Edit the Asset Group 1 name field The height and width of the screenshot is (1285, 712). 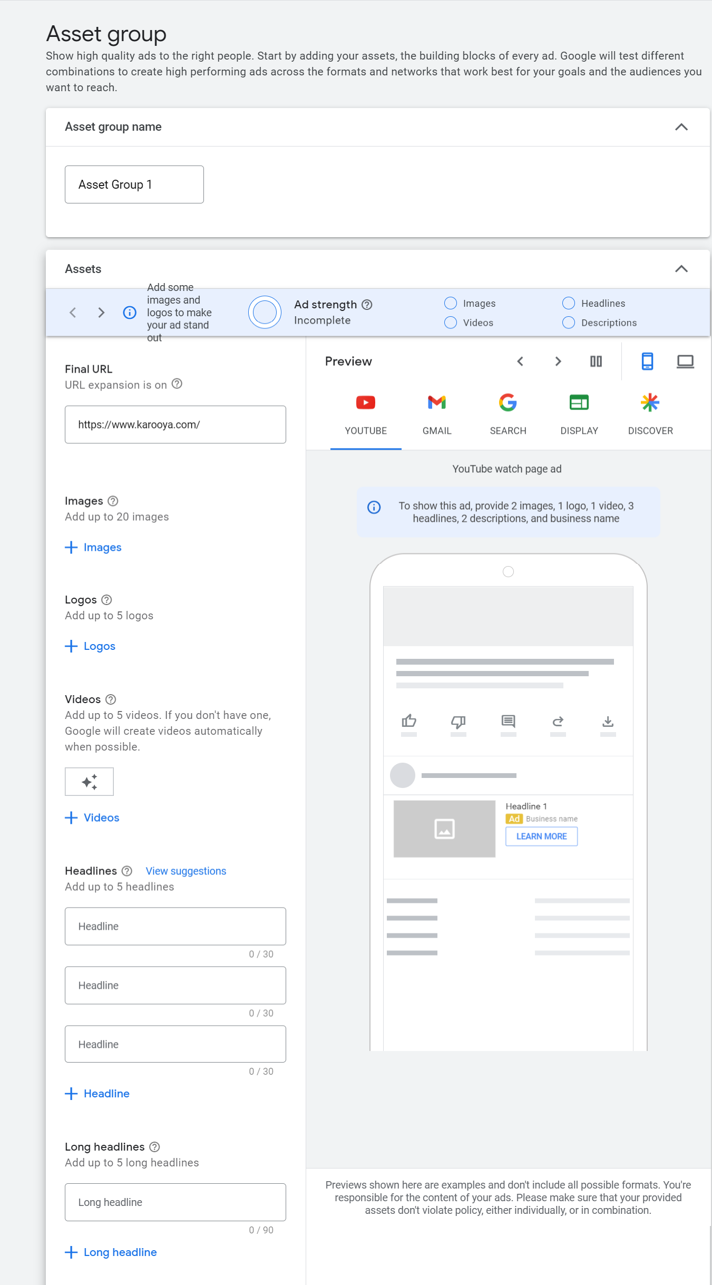click(134, 184)
